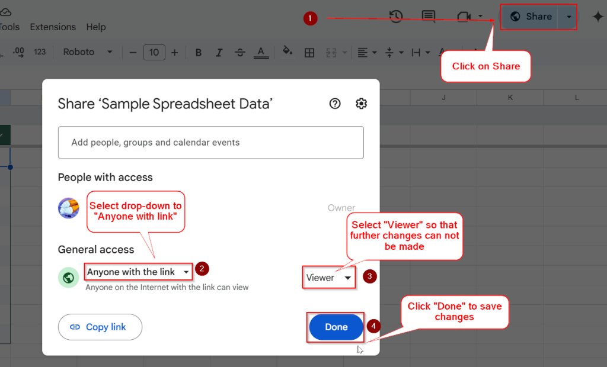Open the version history clock icon
This screenshot has height=367, width=607.
coord(396,17)
